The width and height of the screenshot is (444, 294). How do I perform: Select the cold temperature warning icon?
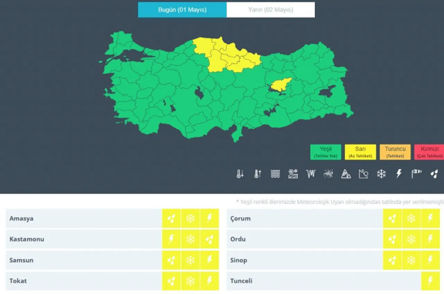(x=240, y=174)
